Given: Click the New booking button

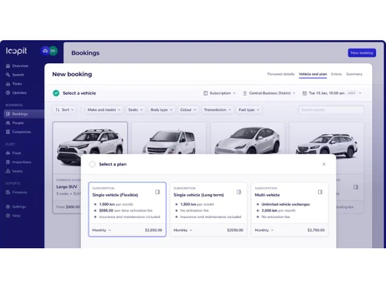Looking at the screenshot, I should 362,52.
